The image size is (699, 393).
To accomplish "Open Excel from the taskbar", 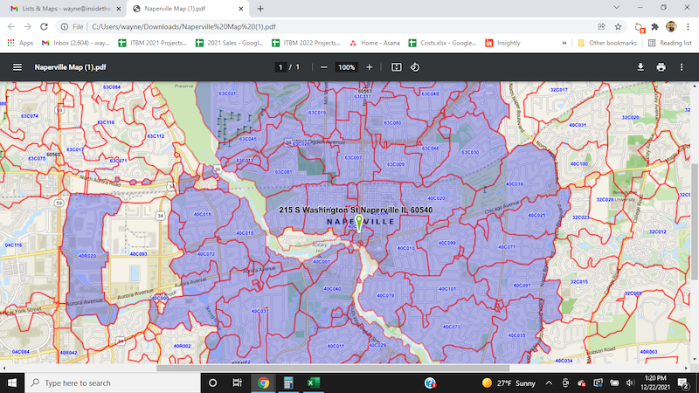I will click(x=314, y=383).
